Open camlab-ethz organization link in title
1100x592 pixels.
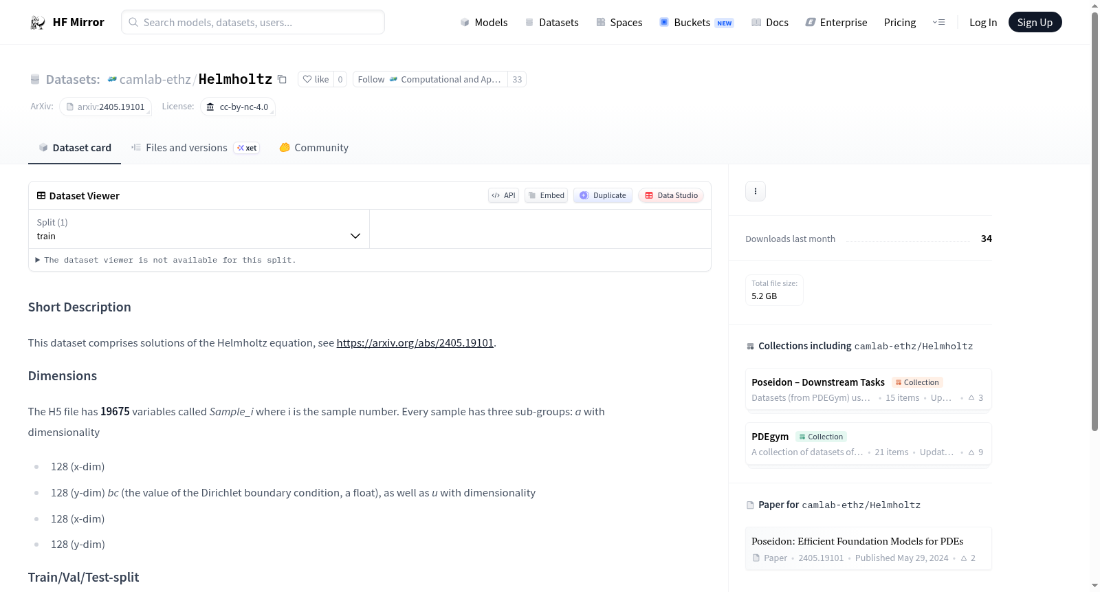tap(155, 79)
